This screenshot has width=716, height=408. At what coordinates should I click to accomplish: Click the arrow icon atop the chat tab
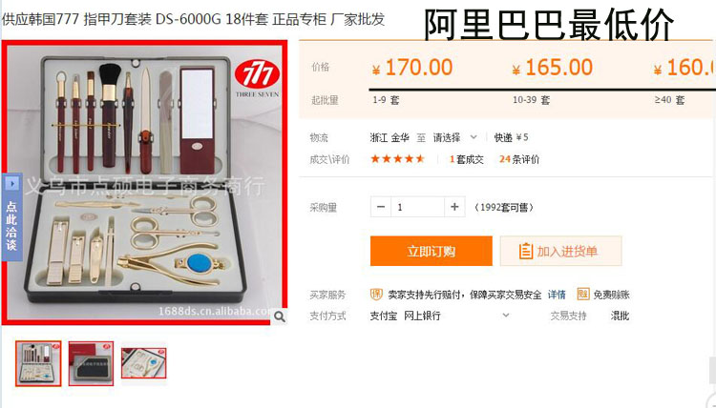coord(11,183)
